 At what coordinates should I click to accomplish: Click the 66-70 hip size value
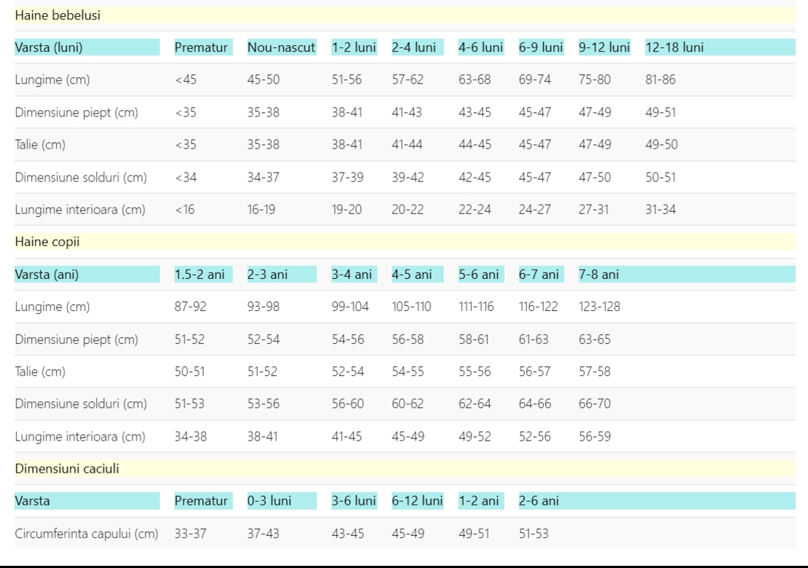point(595,403)
